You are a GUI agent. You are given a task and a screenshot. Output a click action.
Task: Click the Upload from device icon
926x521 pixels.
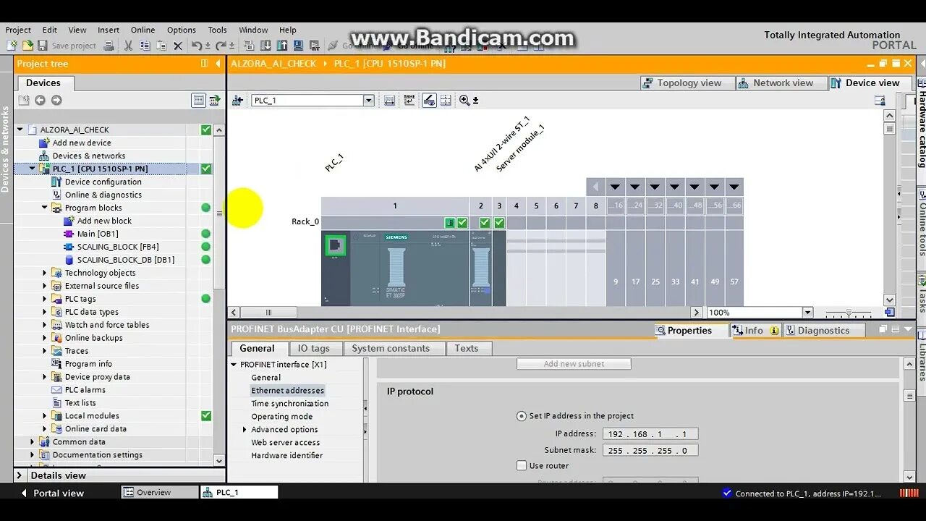[x=282, y=46]
